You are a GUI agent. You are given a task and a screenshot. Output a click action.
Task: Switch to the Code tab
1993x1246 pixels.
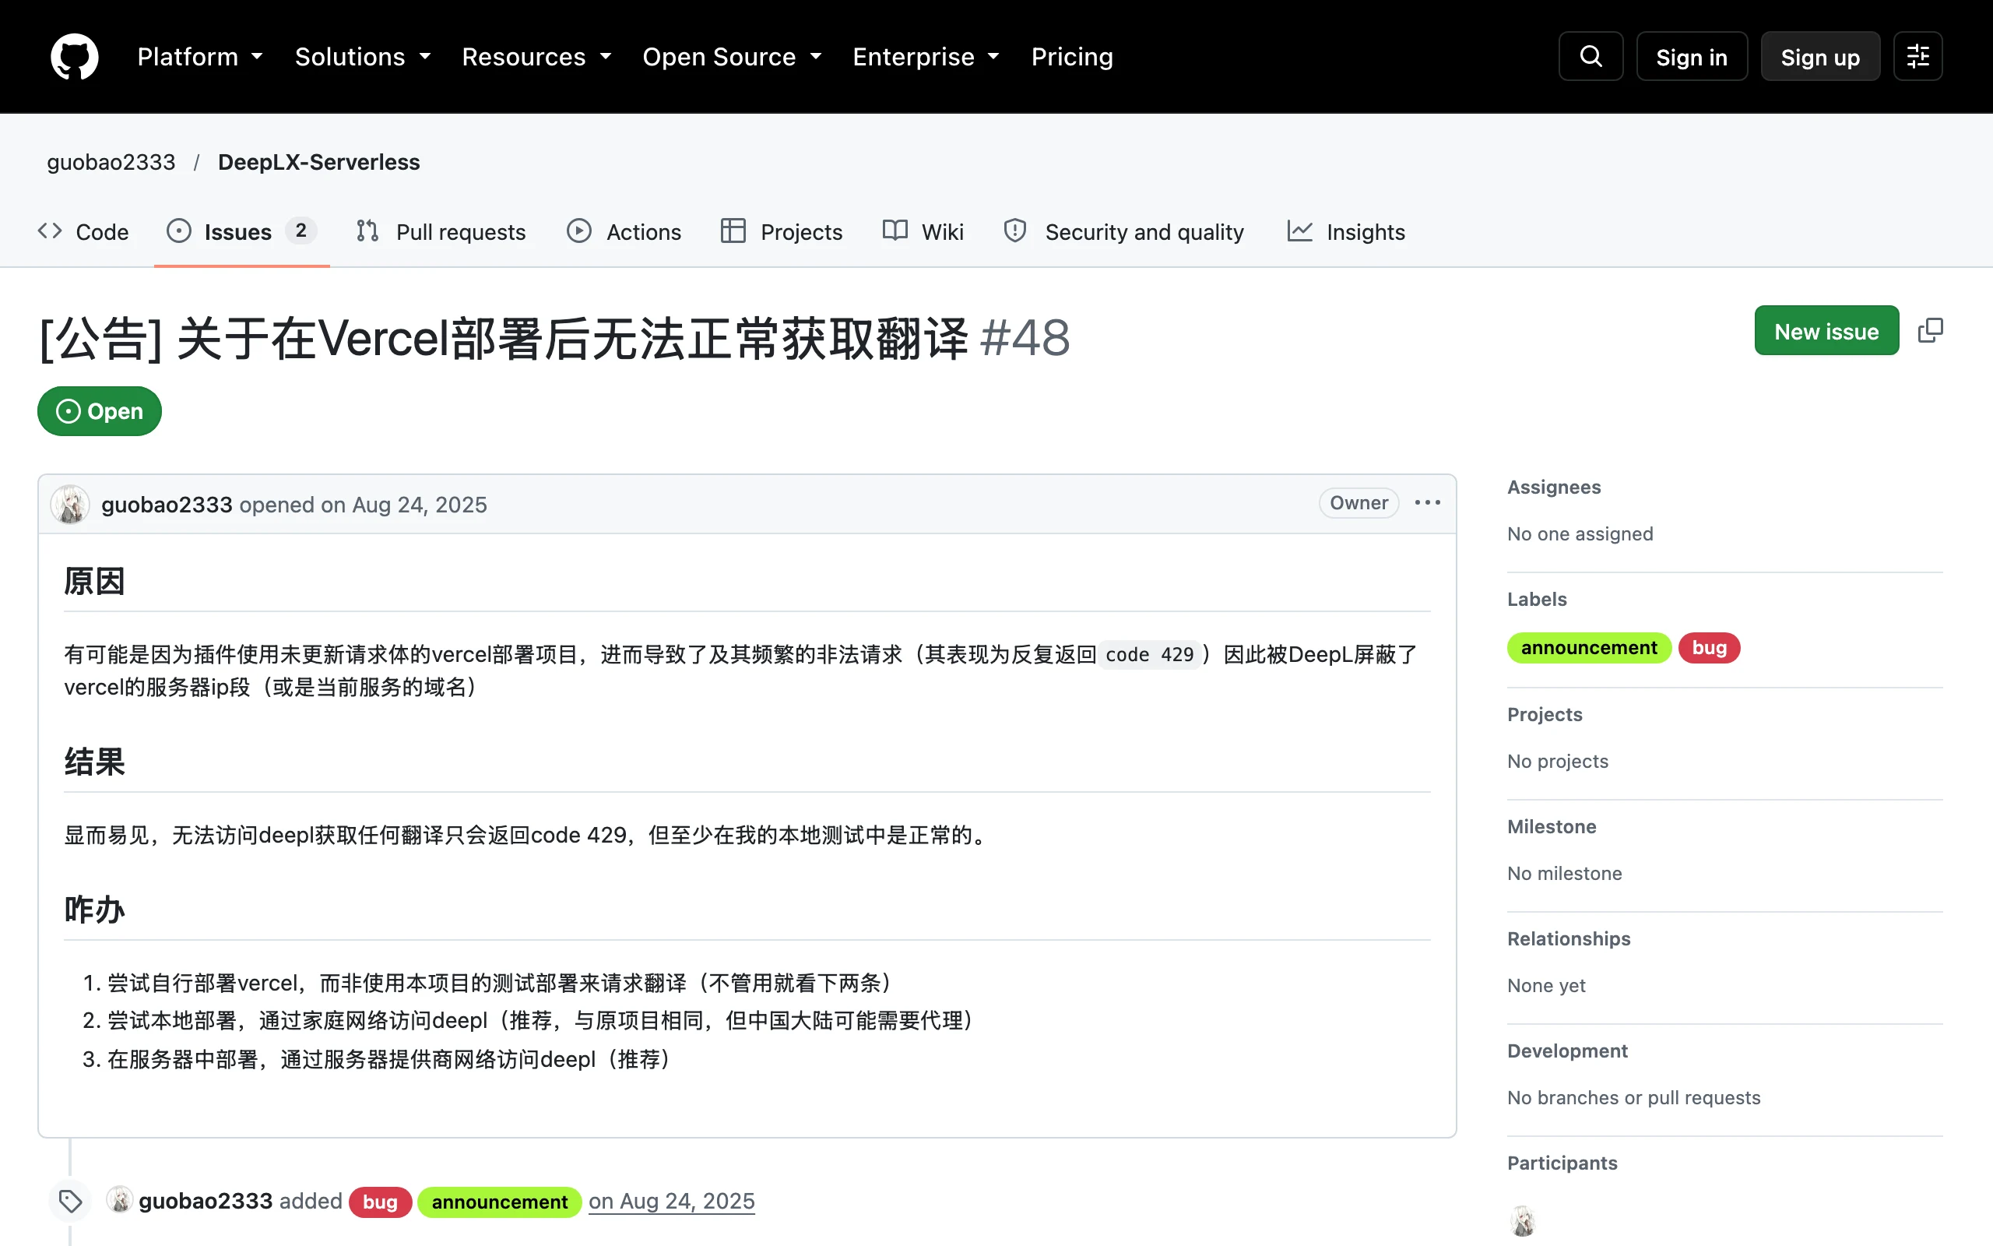tap(83, 231)
